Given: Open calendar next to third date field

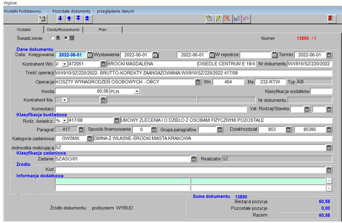Looking at the screenshot, I should (212, 55).
